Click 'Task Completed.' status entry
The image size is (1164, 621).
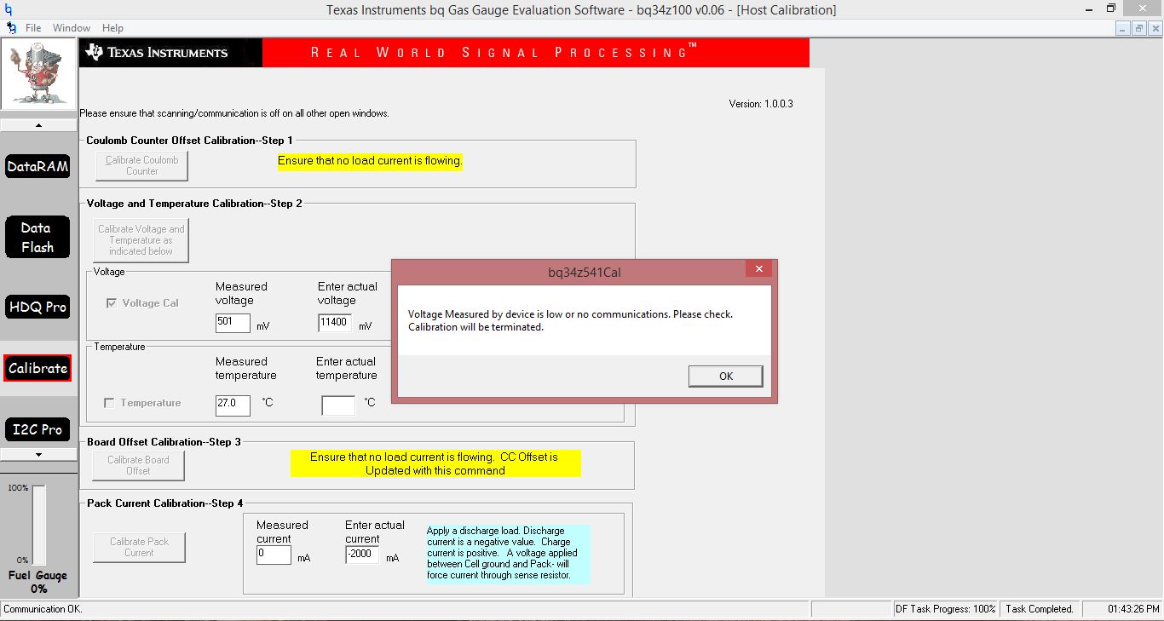coord(1040,609)
